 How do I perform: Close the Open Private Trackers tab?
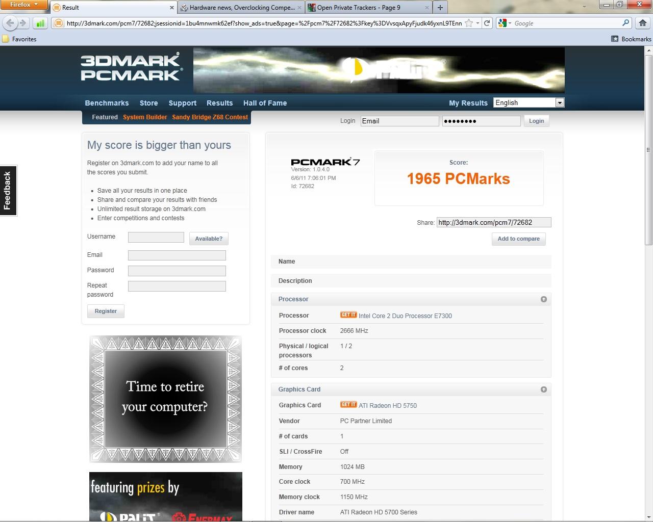tap(426, 8)
